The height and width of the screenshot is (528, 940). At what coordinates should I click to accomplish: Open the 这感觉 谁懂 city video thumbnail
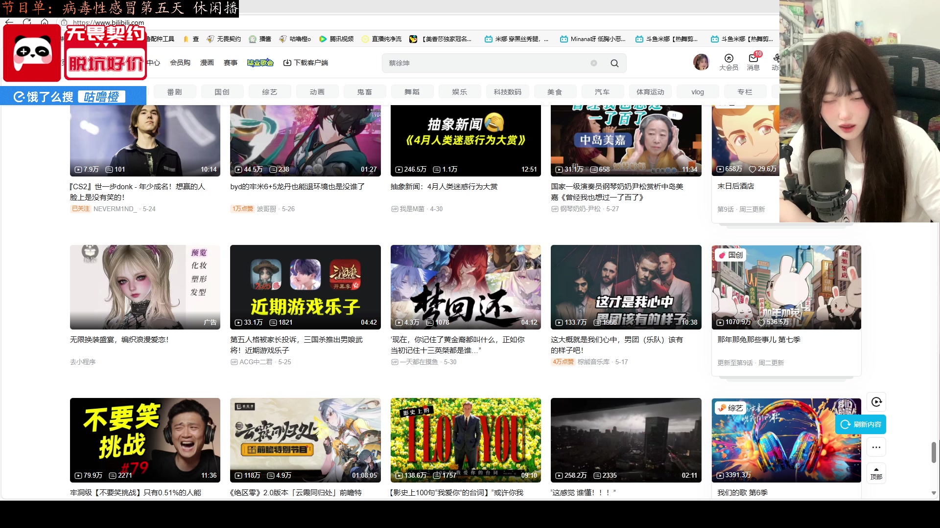[x=626, y=440]
